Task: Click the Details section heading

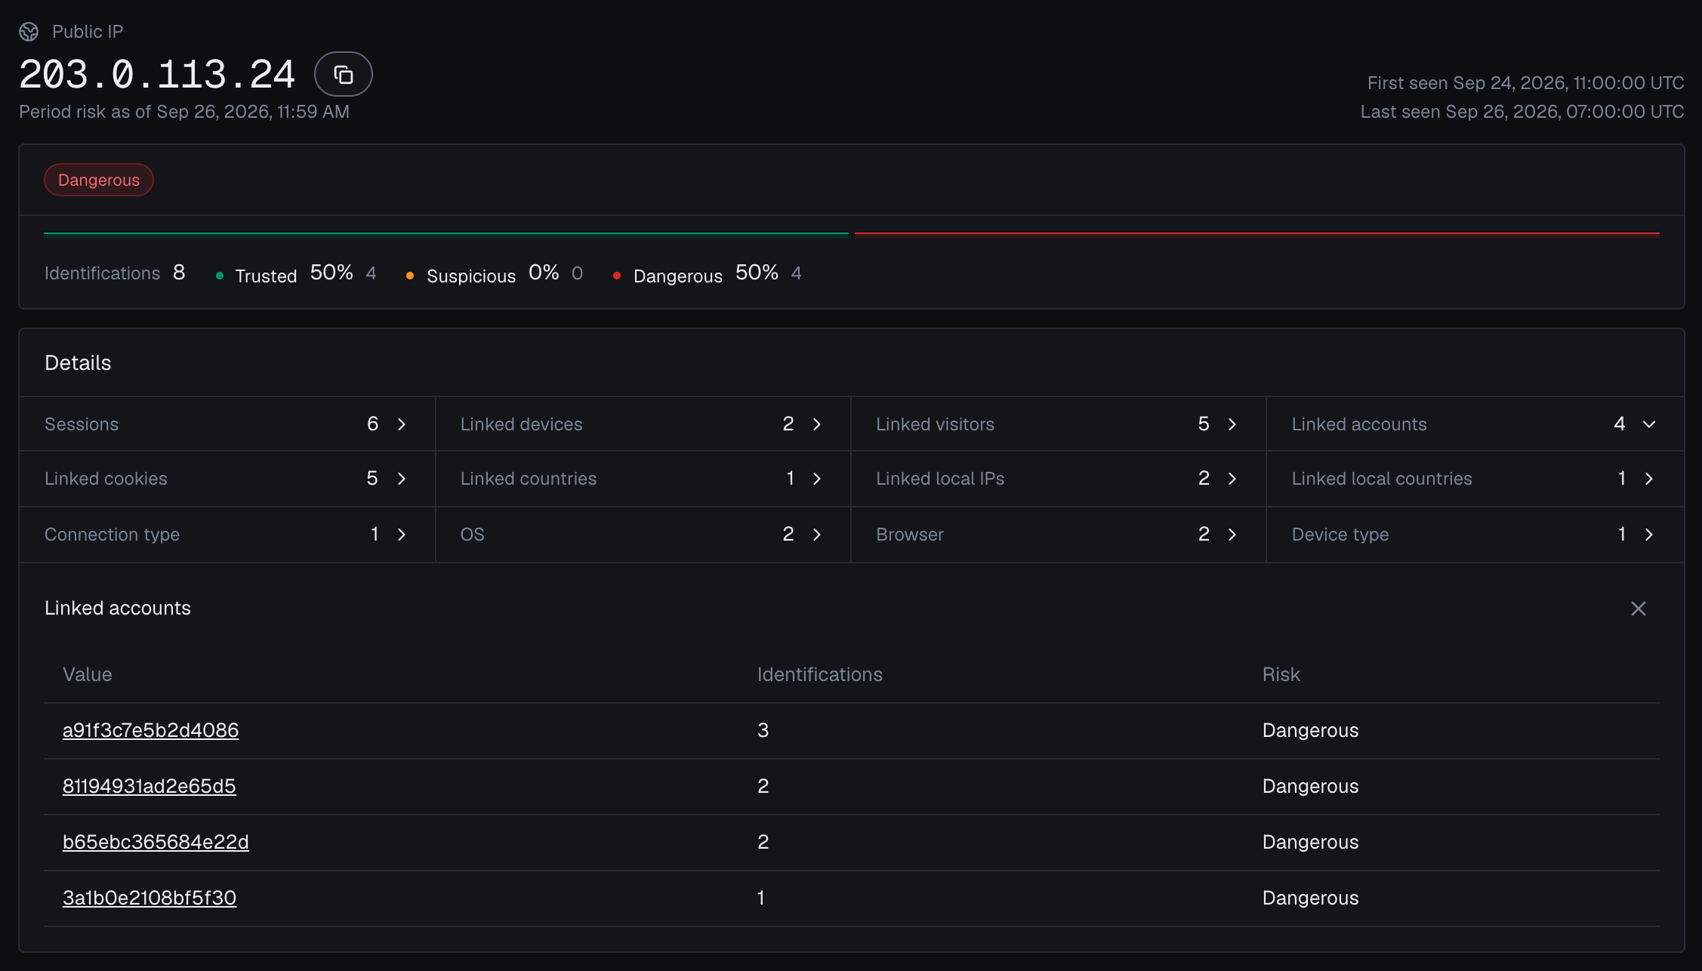Action: click(x=78, y=363)
